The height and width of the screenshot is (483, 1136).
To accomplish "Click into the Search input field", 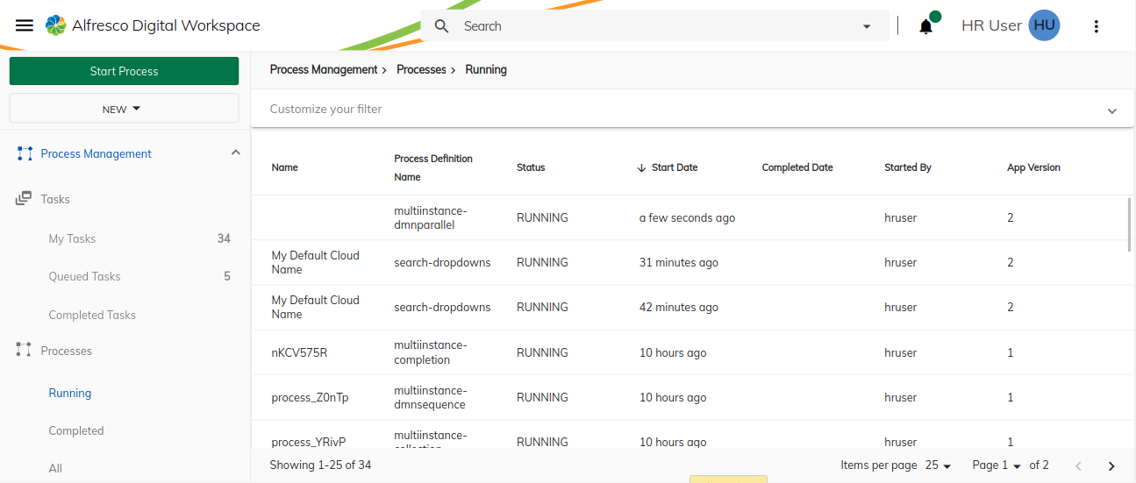I will coord(649,26).
